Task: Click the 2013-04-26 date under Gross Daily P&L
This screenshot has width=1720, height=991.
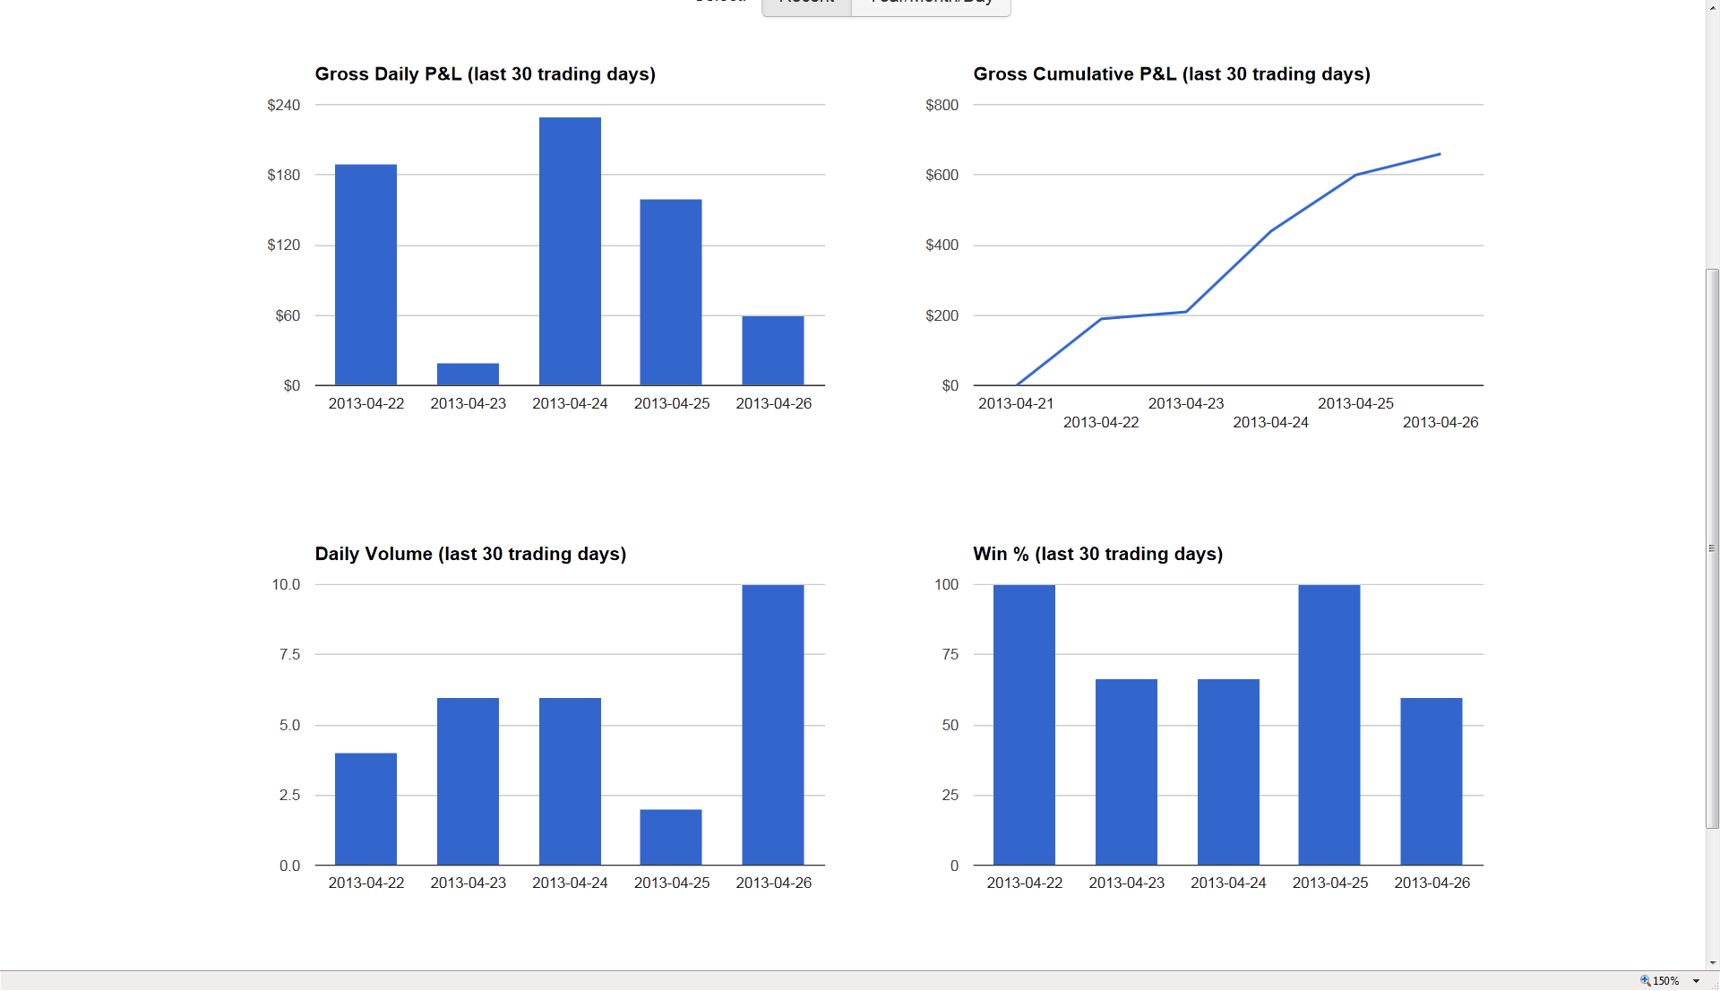Action: pyautogui.click(x=774, y=403)
